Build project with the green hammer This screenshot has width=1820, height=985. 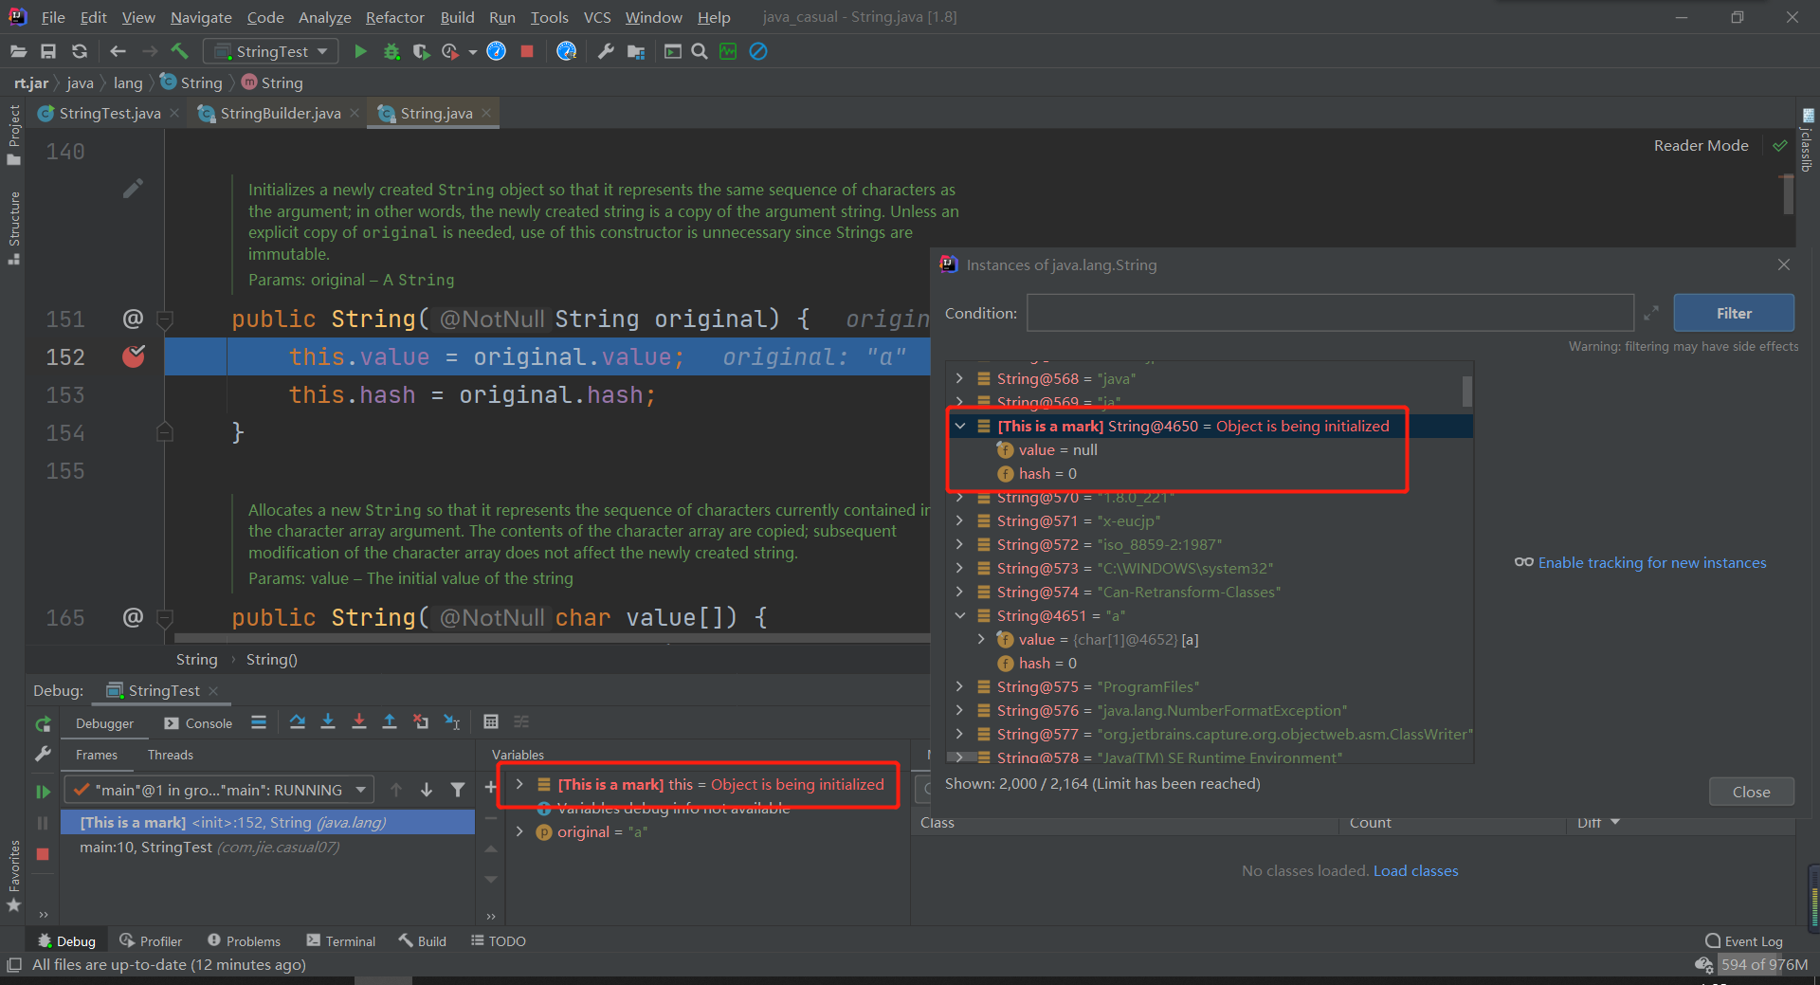click(x=179, y=51)
